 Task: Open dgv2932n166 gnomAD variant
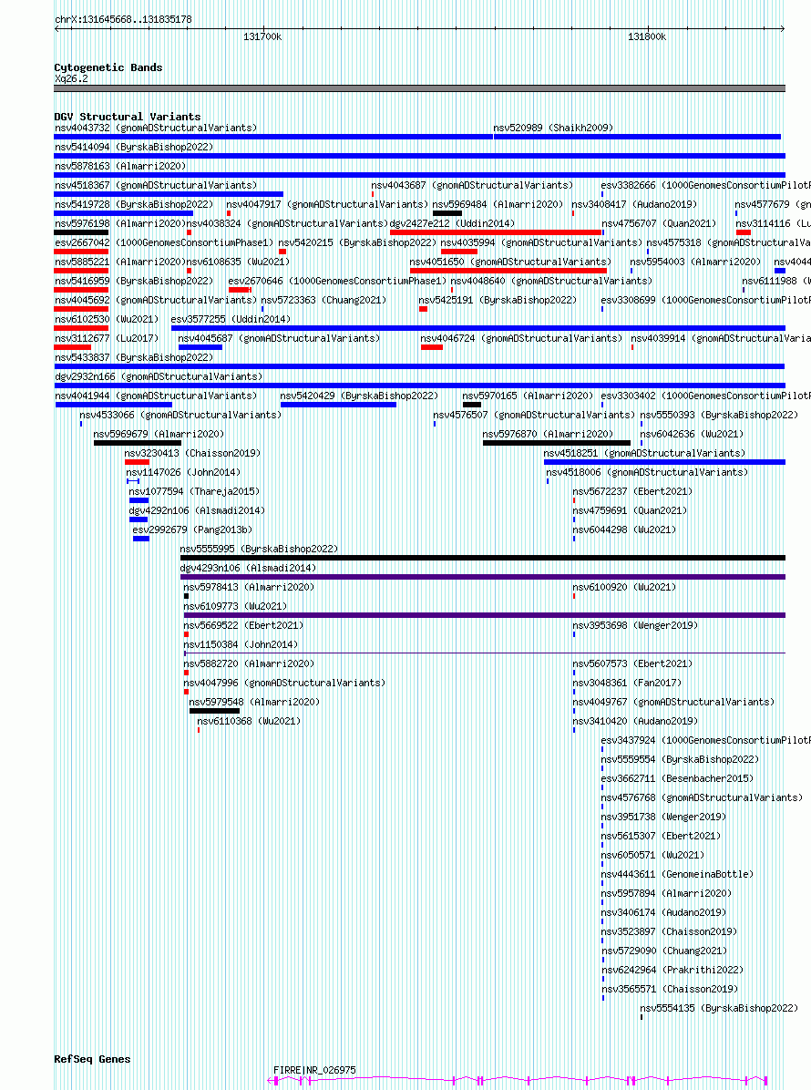pos(159,376)
